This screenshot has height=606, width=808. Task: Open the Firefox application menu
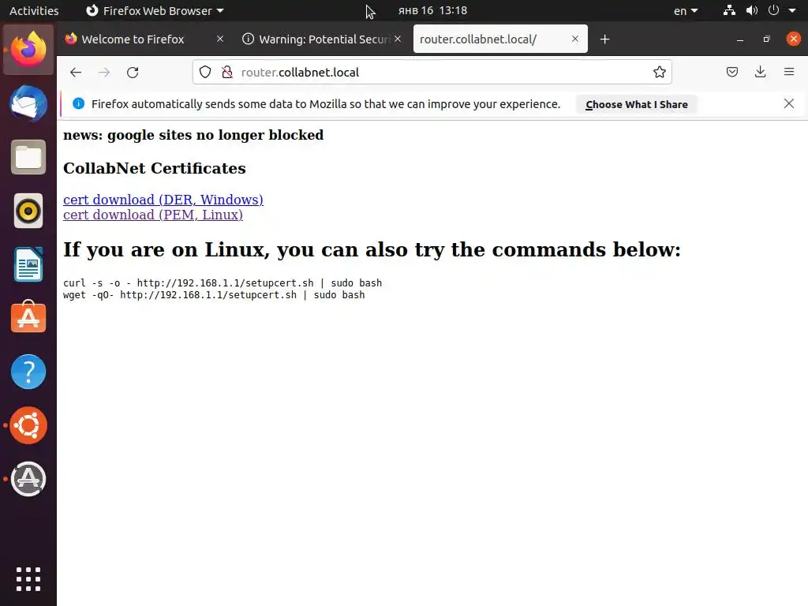789,72
